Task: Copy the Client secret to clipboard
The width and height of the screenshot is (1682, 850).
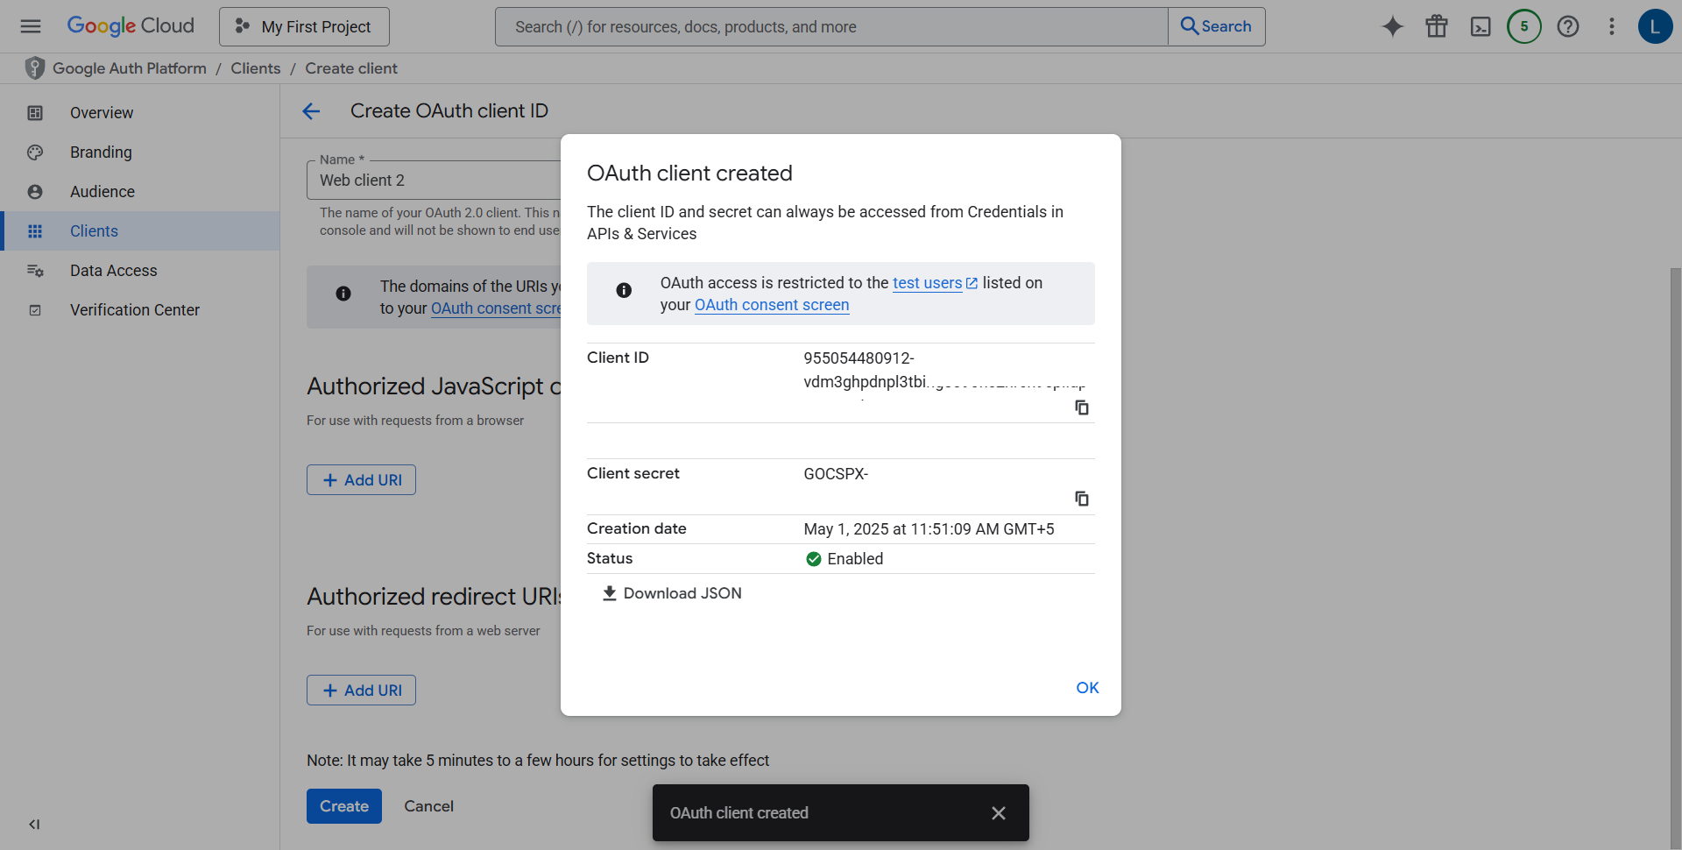Action: (x=1082, y=499)
